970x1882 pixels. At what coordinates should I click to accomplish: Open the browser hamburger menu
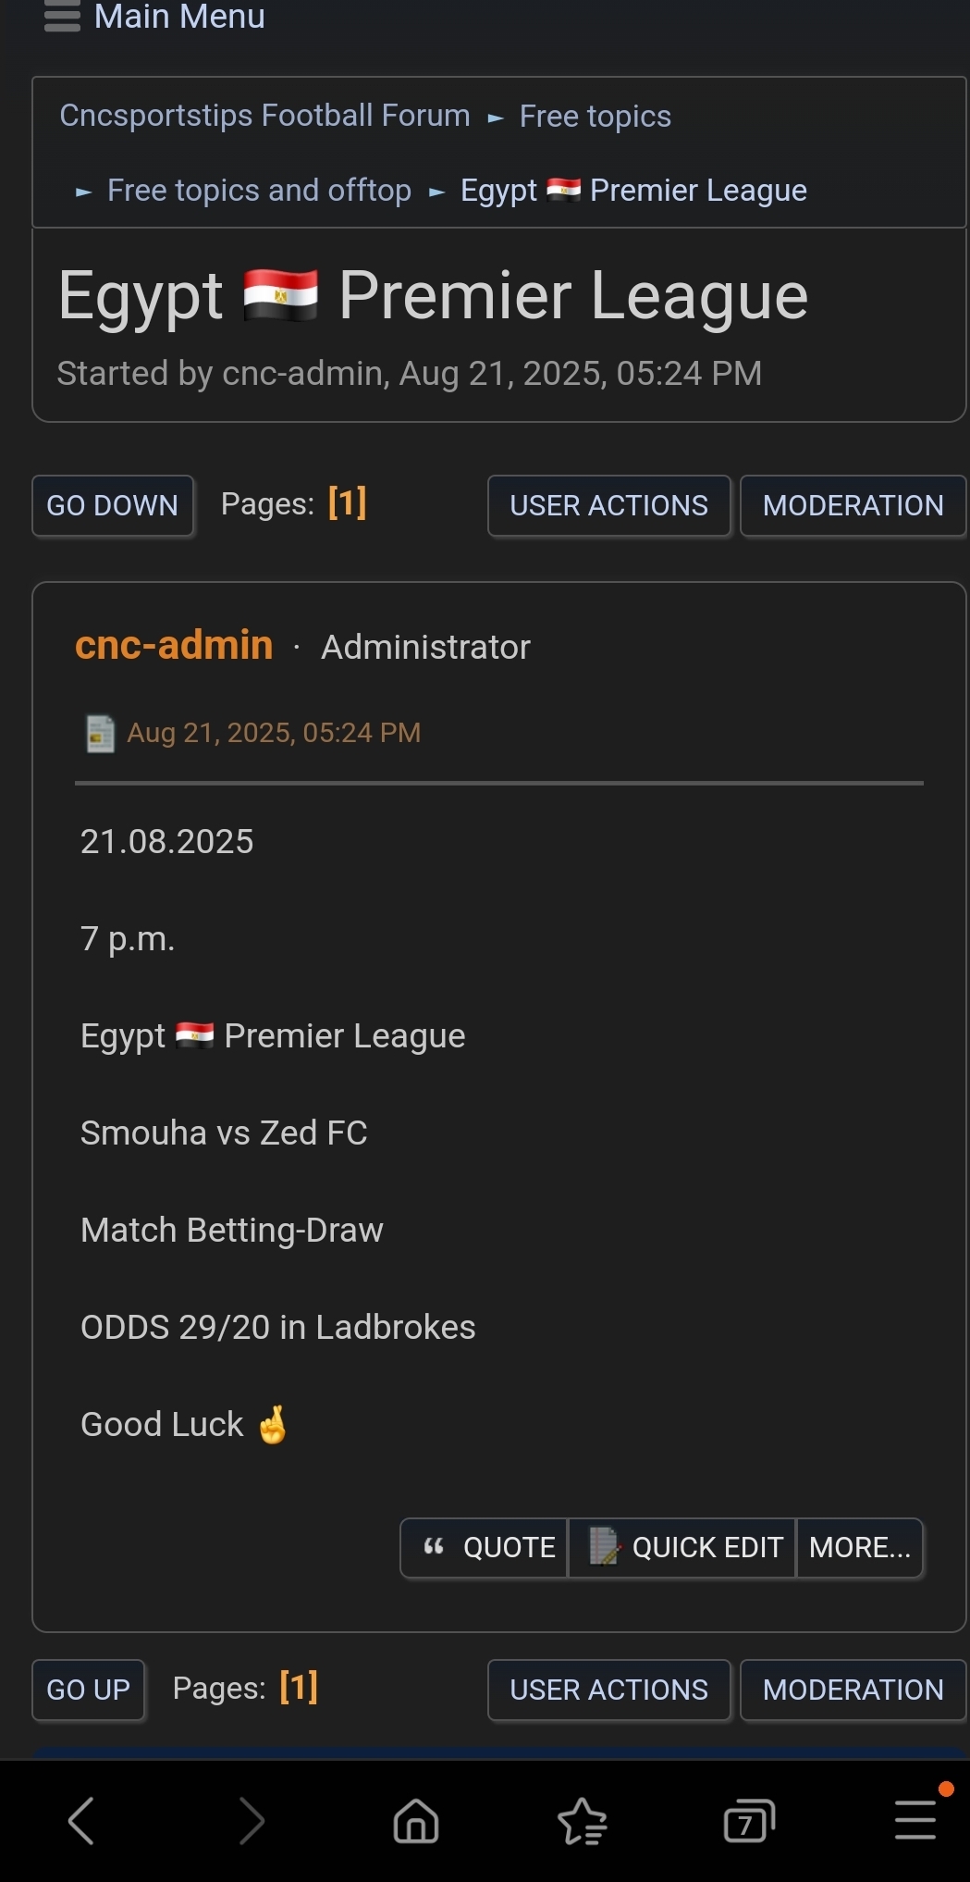(915, 1819)
